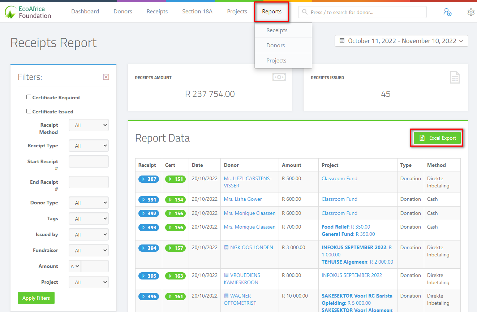This screenshot has width=477, height=312.
Task: Switch to the Section 18A tab
Action: pyautogui.click(x=197, y=11)
